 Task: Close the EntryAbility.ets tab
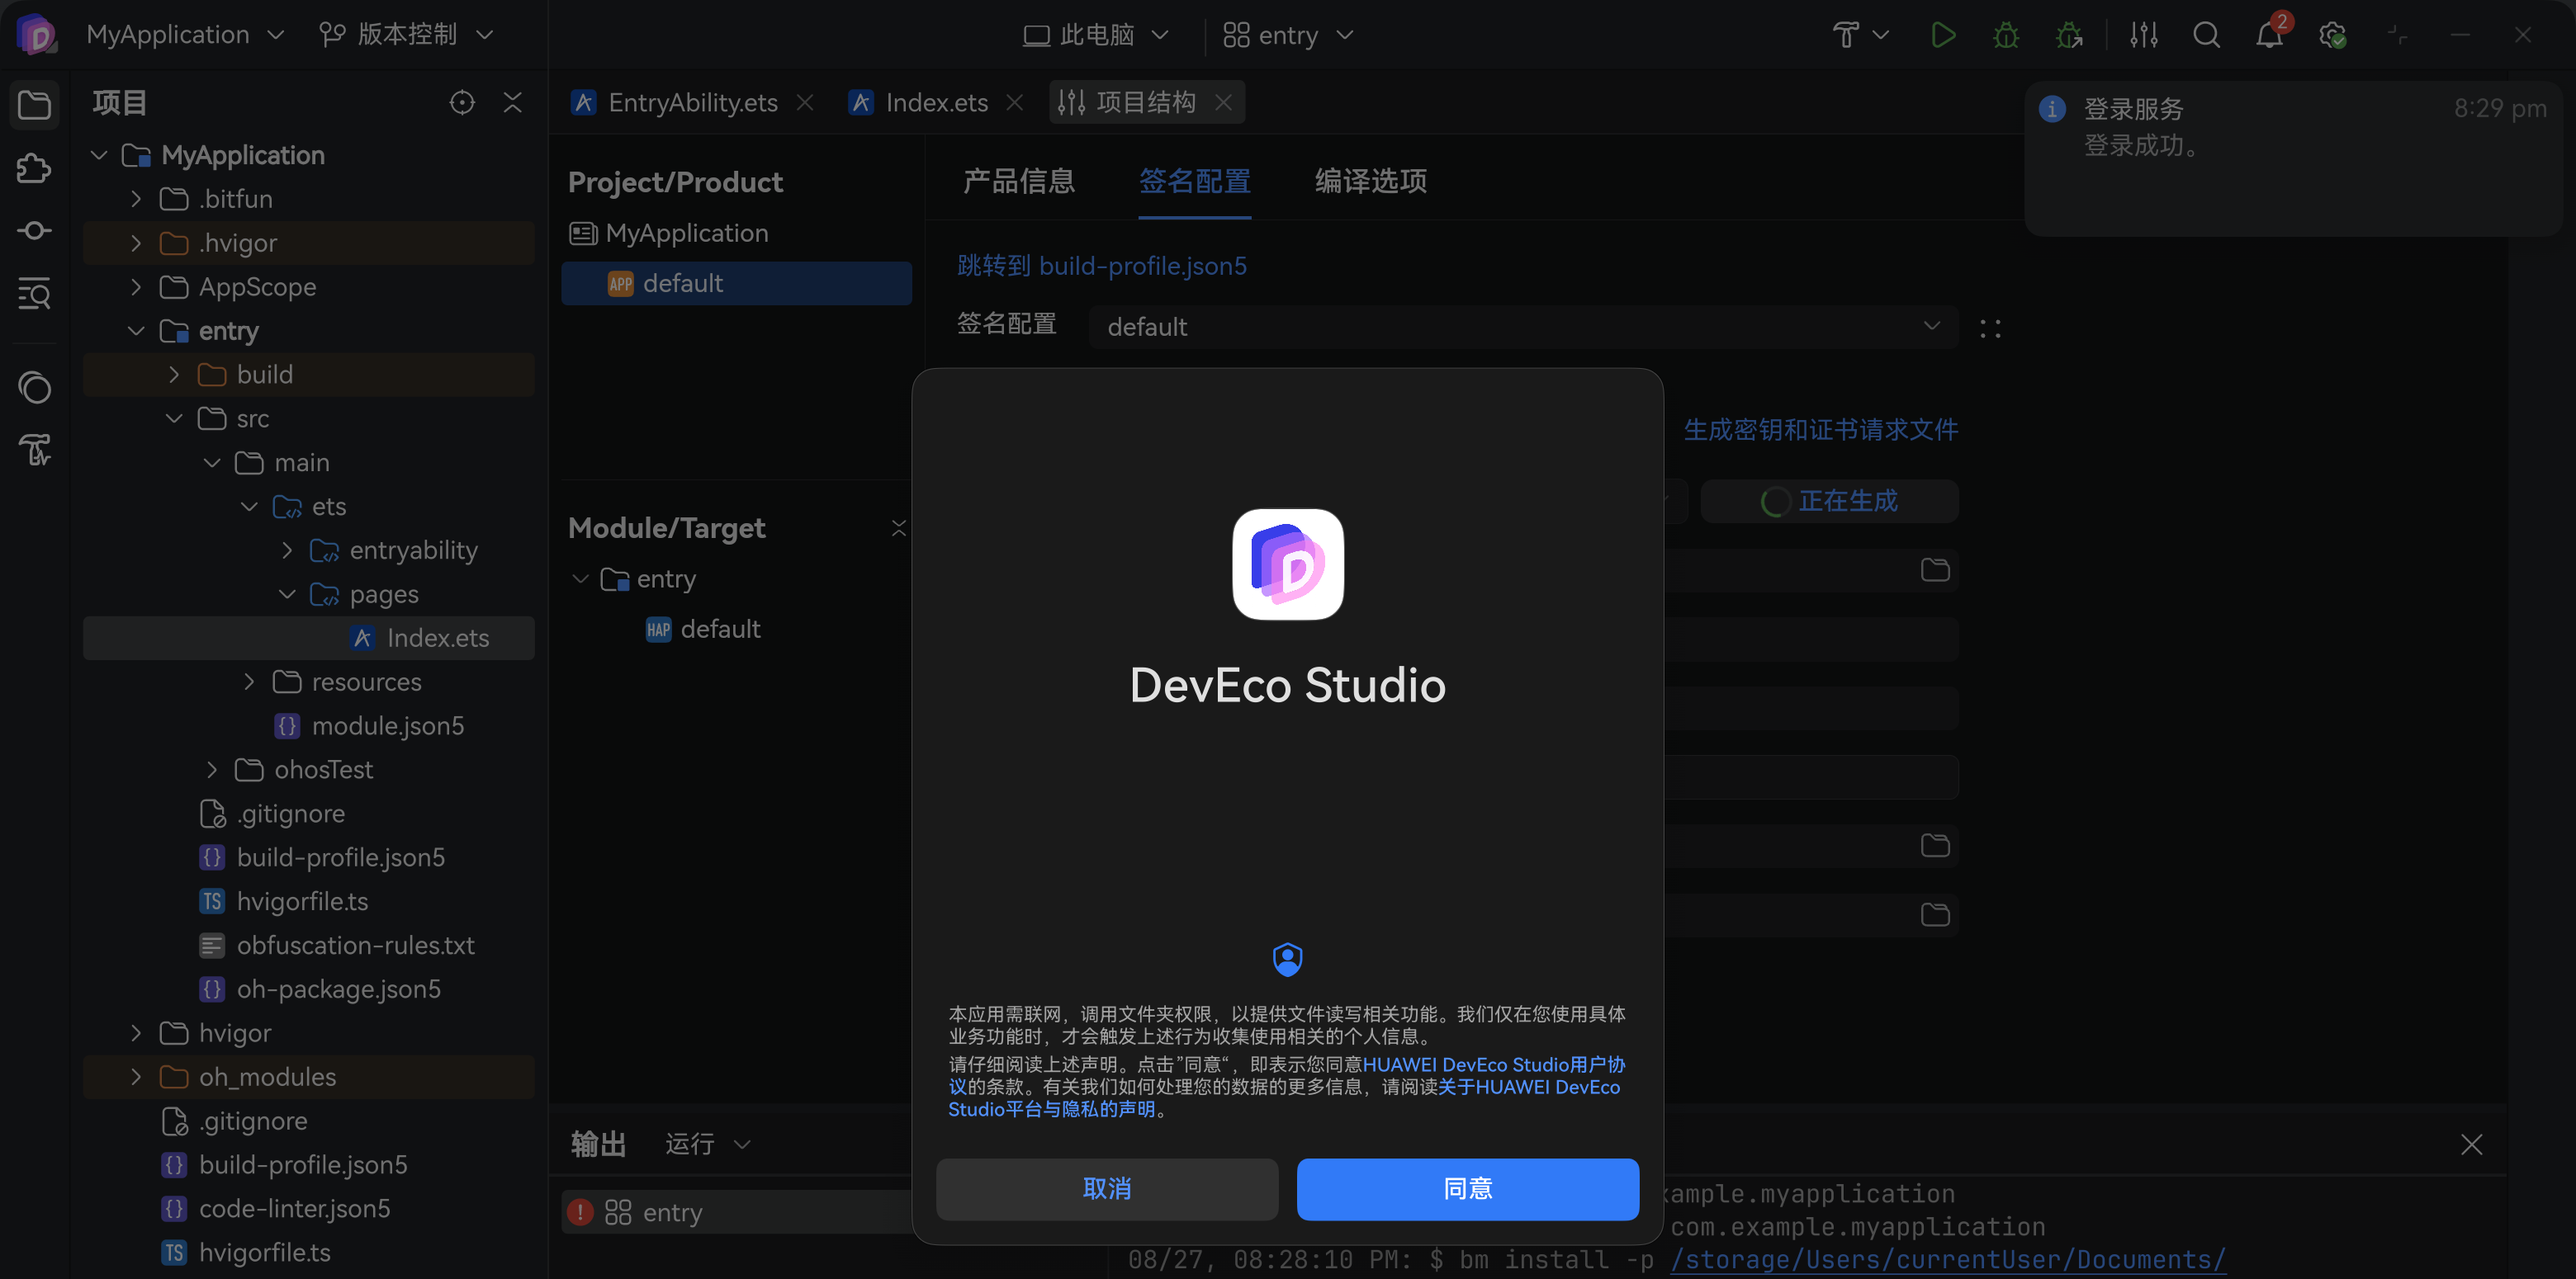click(805, 103)
